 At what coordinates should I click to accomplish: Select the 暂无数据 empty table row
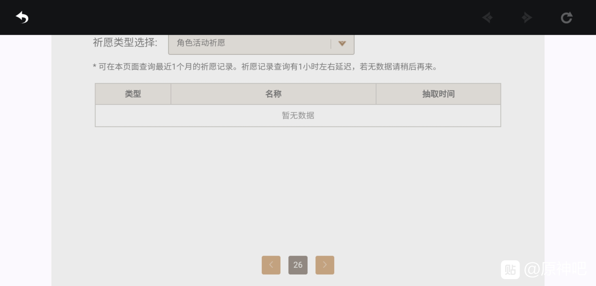pyautogui.click(x=298, y=115)
